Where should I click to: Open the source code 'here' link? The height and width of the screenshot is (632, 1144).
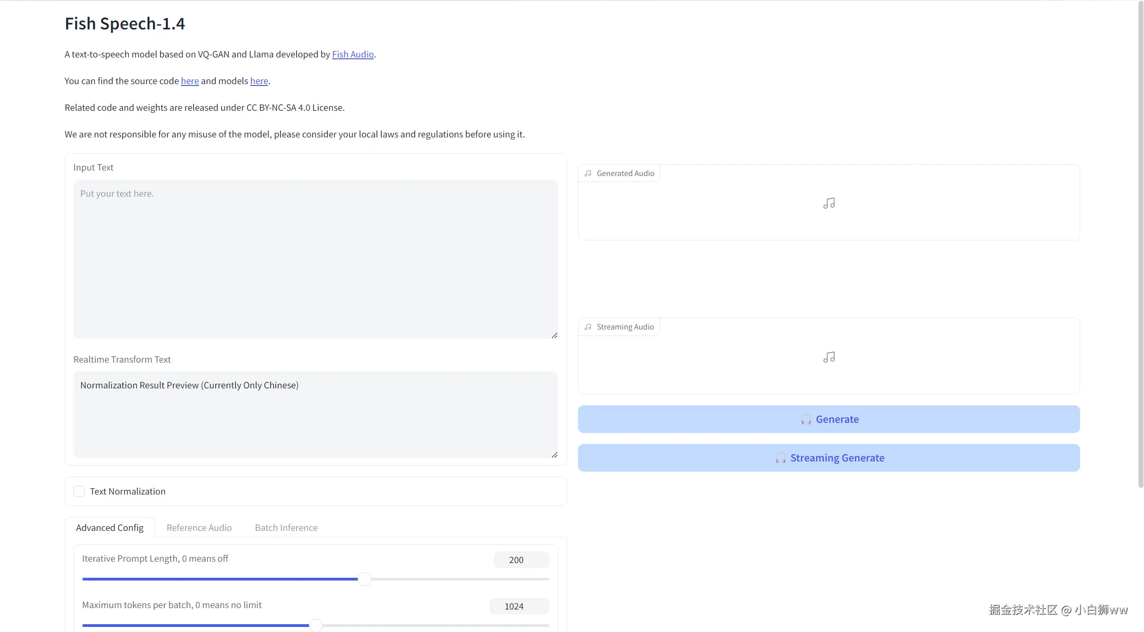(189, 81)
